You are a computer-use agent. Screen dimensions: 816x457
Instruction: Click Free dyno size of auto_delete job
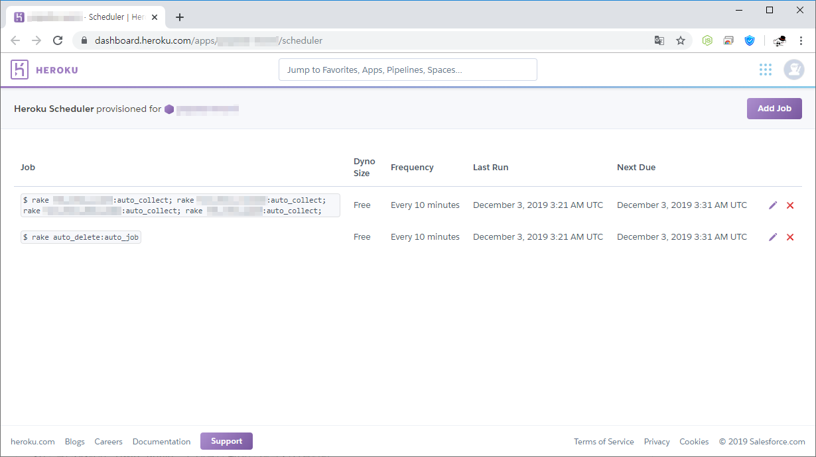click(x=362, y=237)
